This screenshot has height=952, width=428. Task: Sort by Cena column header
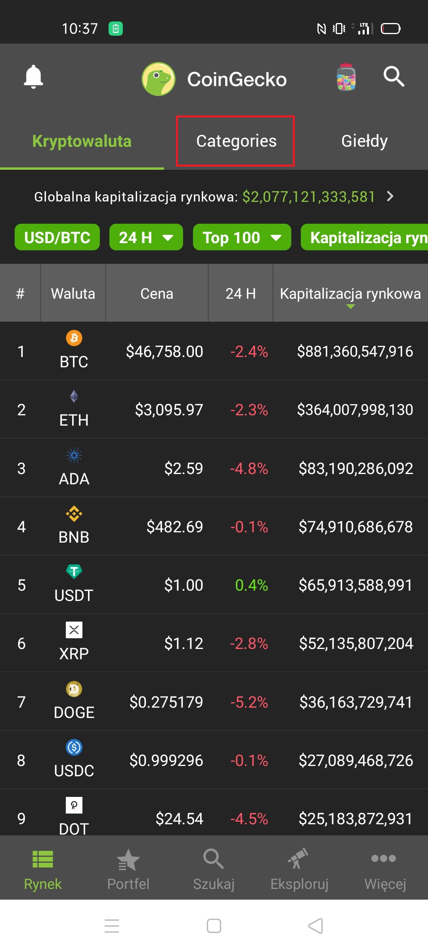pyautogui.click(x=157, y=294)
